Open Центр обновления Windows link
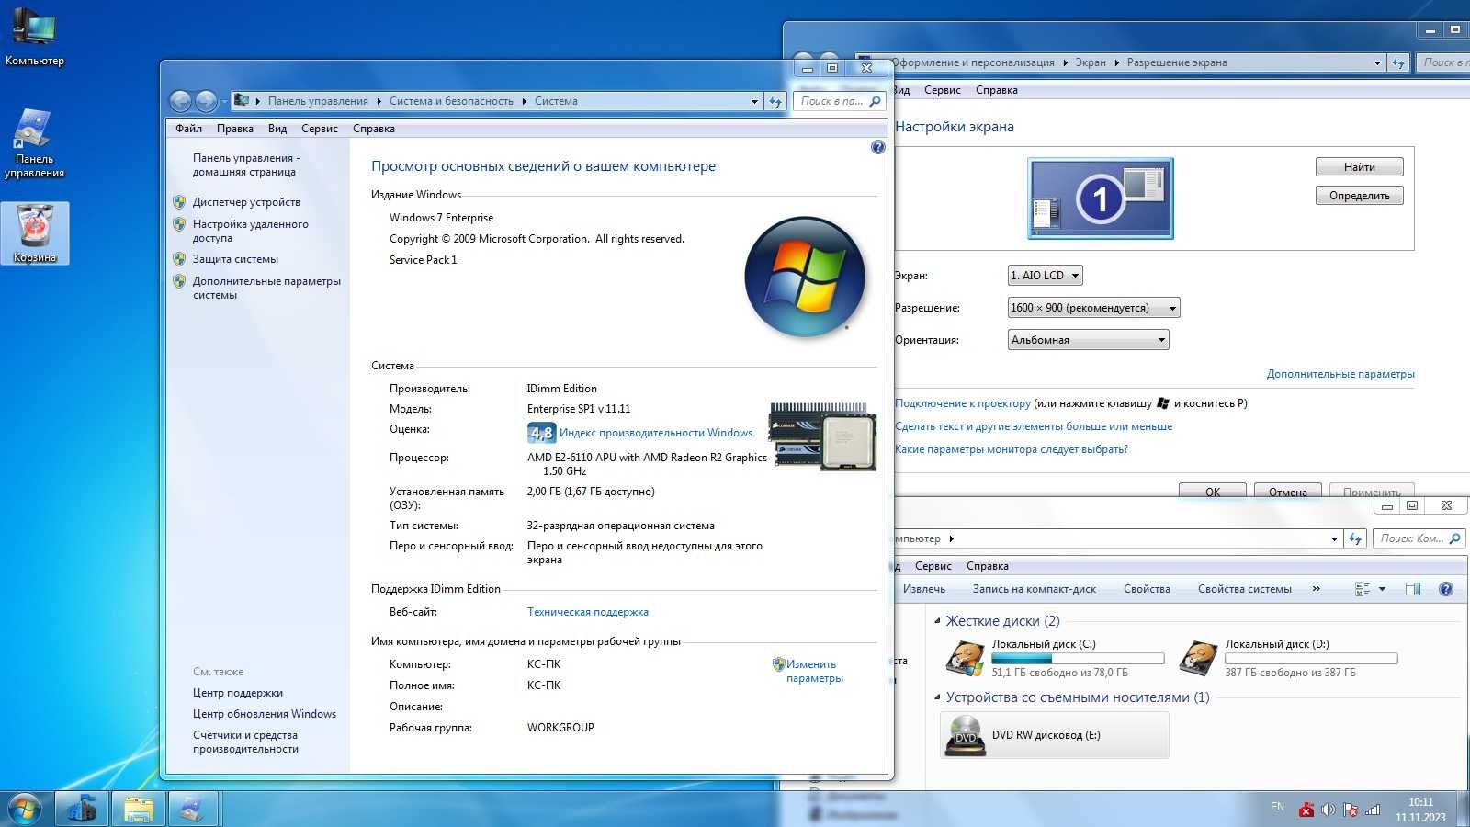The image size is (1470, 827). pos(265,714)
